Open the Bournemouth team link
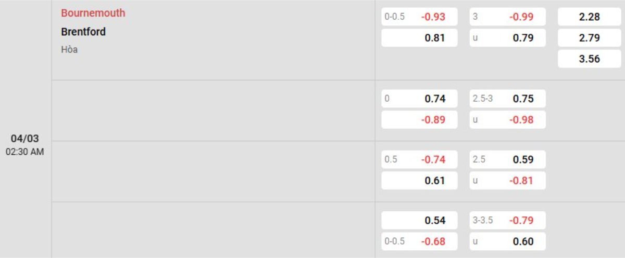This screenshot has width=625, height=258. pos(93,13)
